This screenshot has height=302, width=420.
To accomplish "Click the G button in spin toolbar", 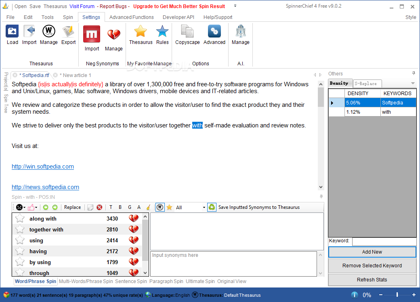I will click(x=130, y=207).
